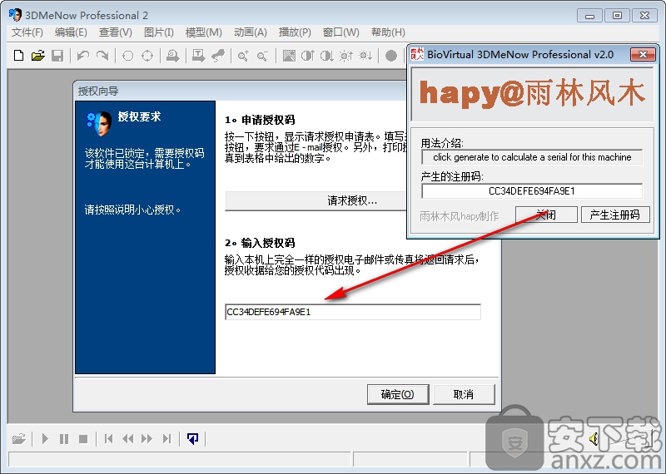The width and height of the screenshot is (666, 474).
Task: Click the rewind double-arrow button
Action: click(x=128, y=438)
